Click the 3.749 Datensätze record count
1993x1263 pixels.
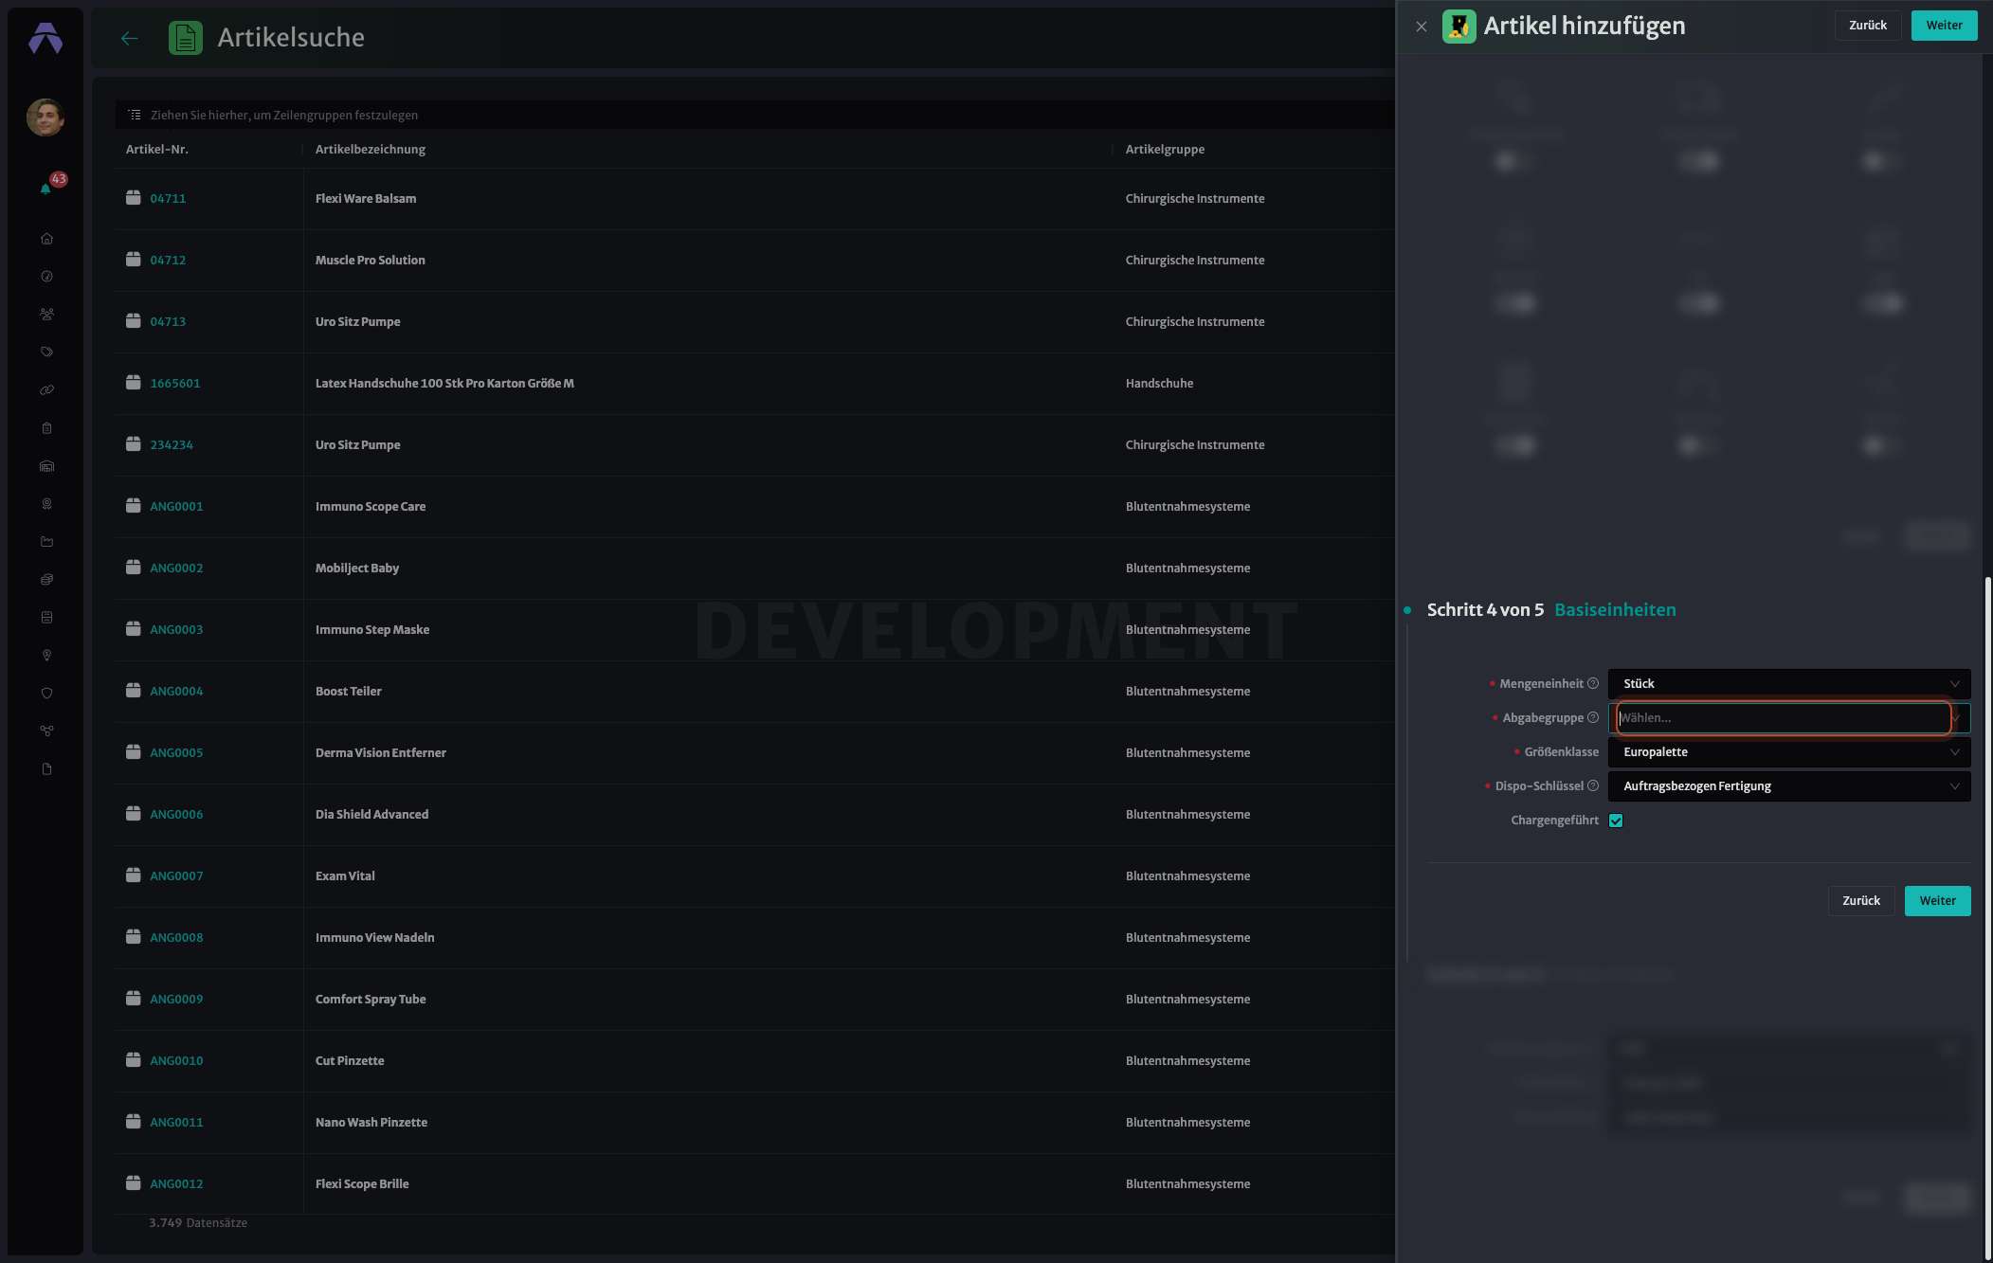click(x=198, y=1223)
